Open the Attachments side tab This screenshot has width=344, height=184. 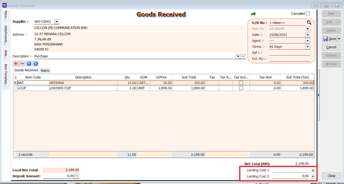tap(5, 34)
